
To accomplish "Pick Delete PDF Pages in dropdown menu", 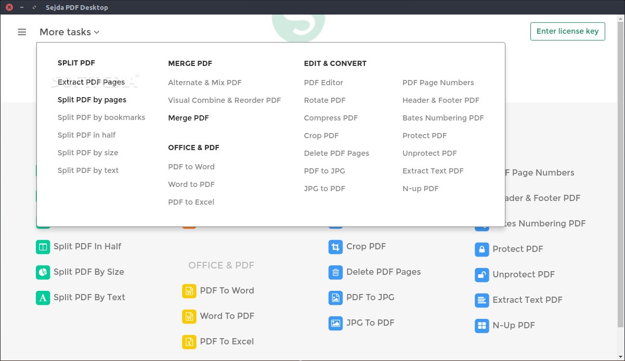I will pos(336,153).
